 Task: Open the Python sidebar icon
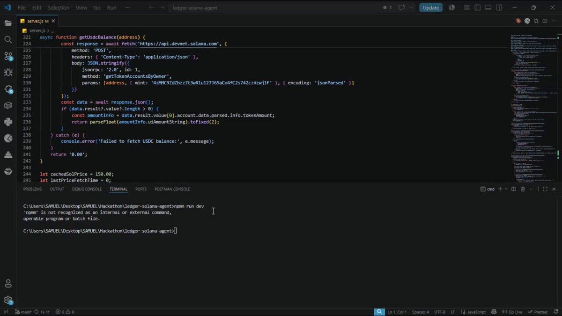pyautogui.click(x=8, y=122)
